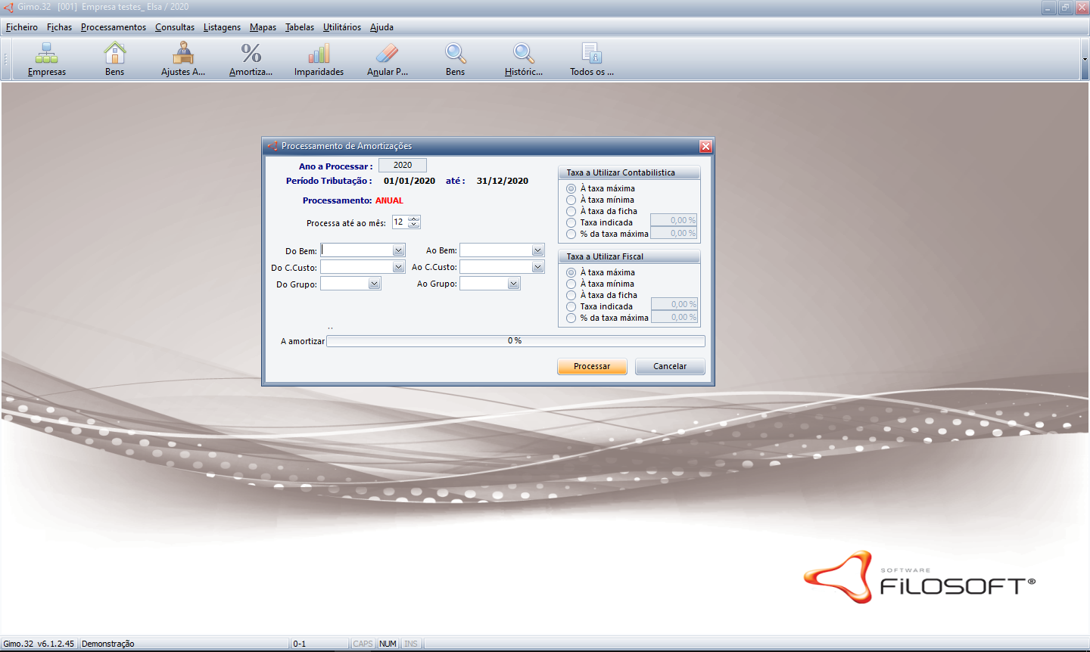Click the Processar button
The image size is (1090, 652).
point(592,366)
